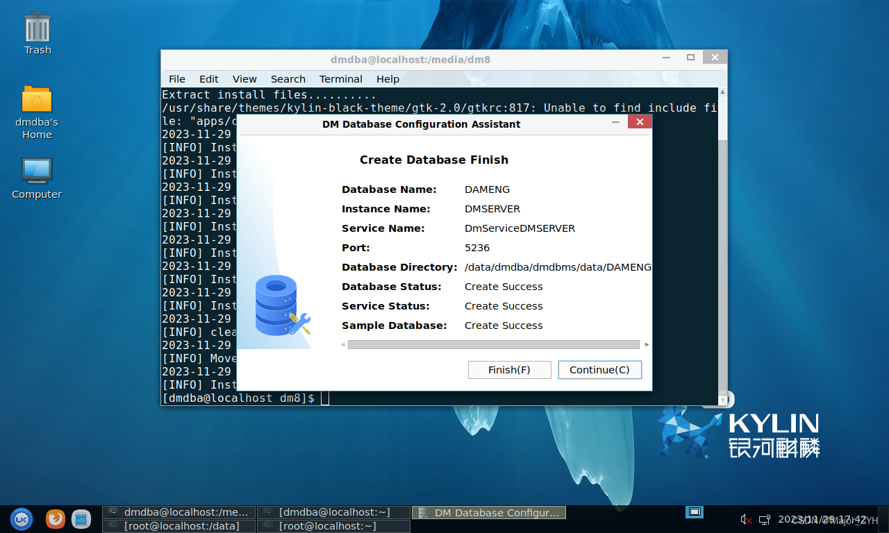
Task: Open the file manager taskbar icon
Action: point(81,518)
